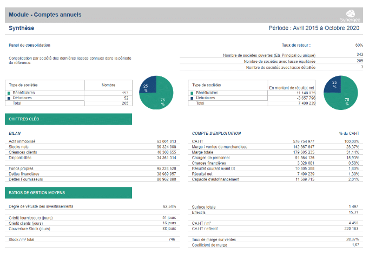Viewport: 369px width, 266px height.
Task: Click the En montant de résultat net header
Action: [292, 87]
